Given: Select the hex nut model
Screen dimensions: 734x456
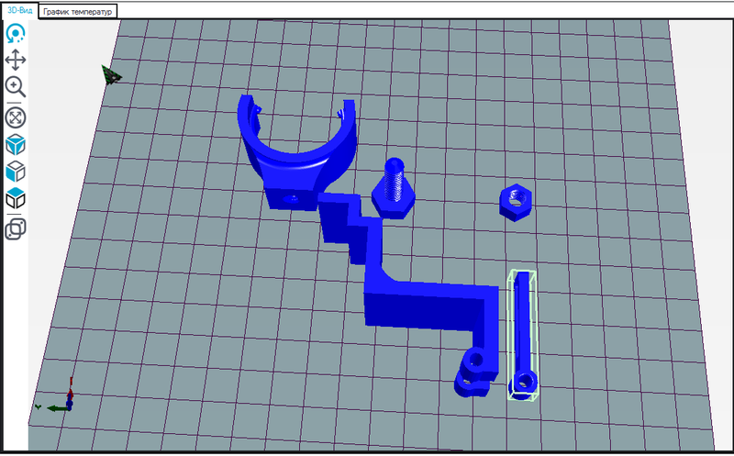Looking at the screenshot, I should tap(516, 201).
